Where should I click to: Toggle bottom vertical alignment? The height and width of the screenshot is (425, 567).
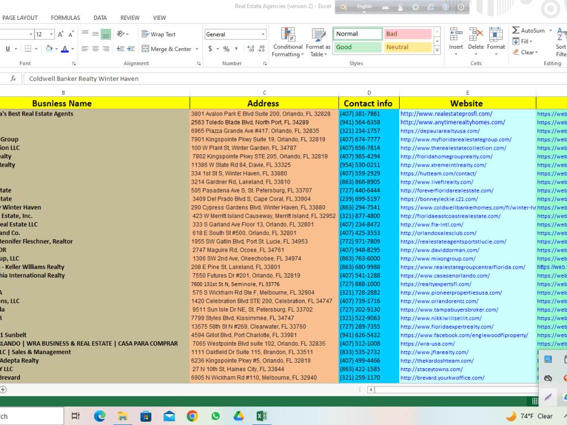[105, 35]
